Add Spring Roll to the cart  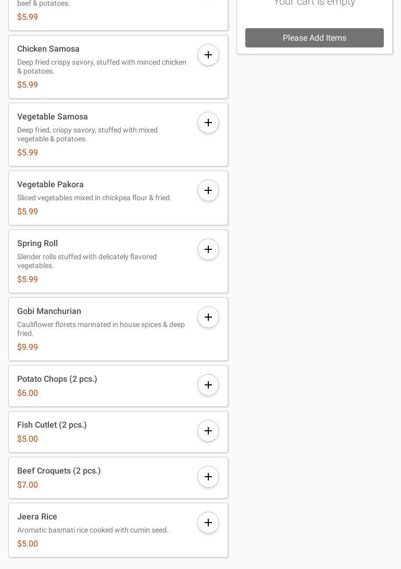tap(208, 249)
